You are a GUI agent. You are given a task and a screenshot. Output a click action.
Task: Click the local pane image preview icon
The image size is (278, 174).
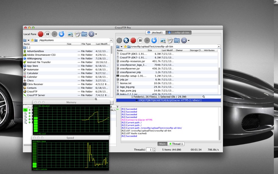(x=70, y=34)
